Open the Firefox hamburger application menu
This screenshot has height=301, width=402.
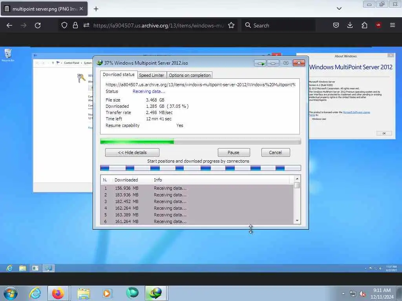393,25
